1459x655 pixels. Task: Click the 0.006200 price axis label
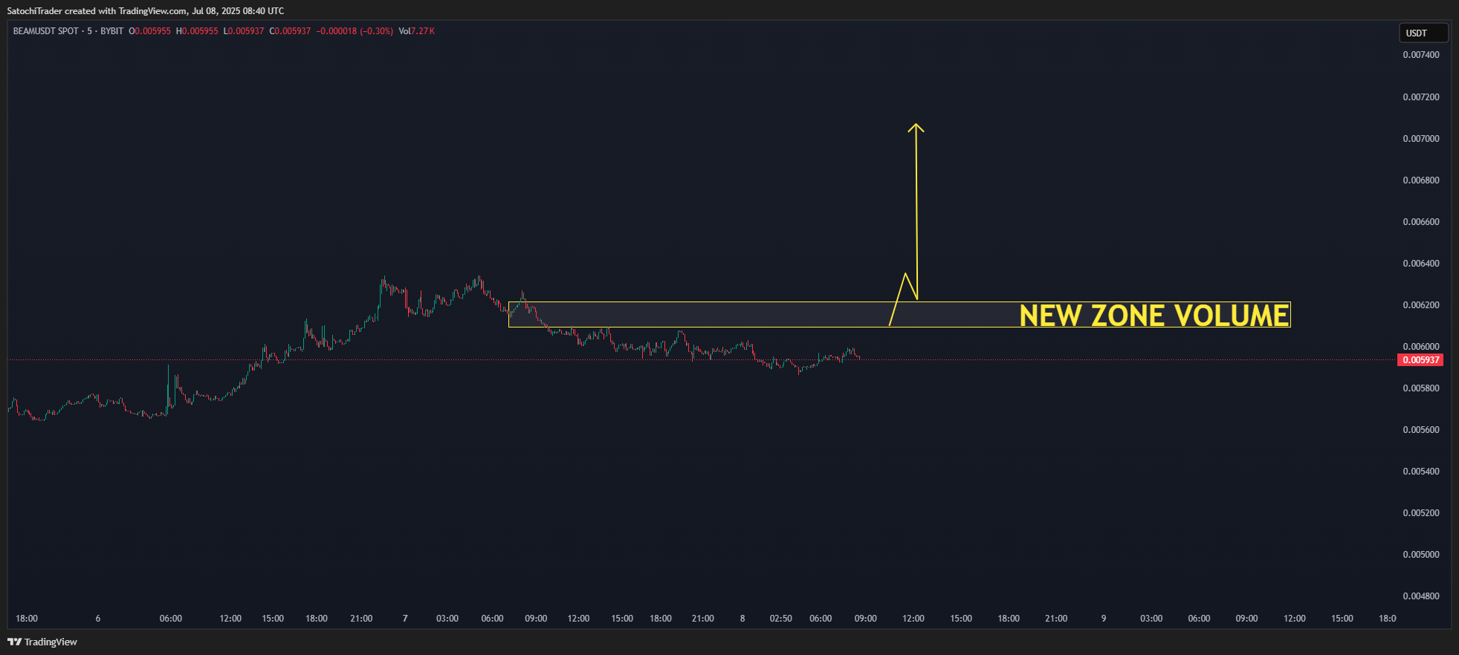pos(1421,305)
